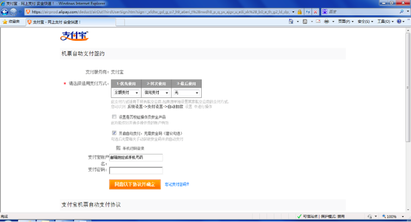Click the page vertical scrollbar thumb
The height and width of the screenshot is (222, 411).
[x=408, y=88]
